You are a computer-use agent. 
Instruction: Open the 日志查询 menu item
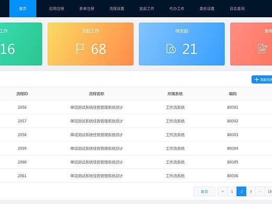click(x=237, y=8)
